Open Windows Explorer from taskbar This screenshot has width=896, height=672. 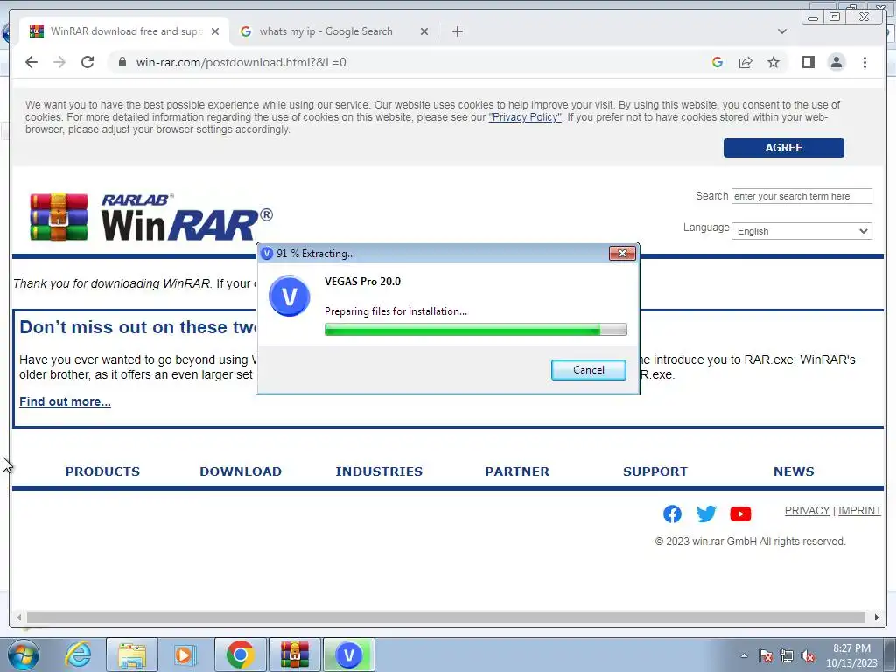pos(132,654)
